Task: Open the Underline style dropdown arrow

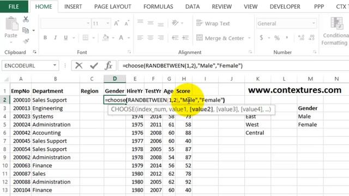Action: 74,38
